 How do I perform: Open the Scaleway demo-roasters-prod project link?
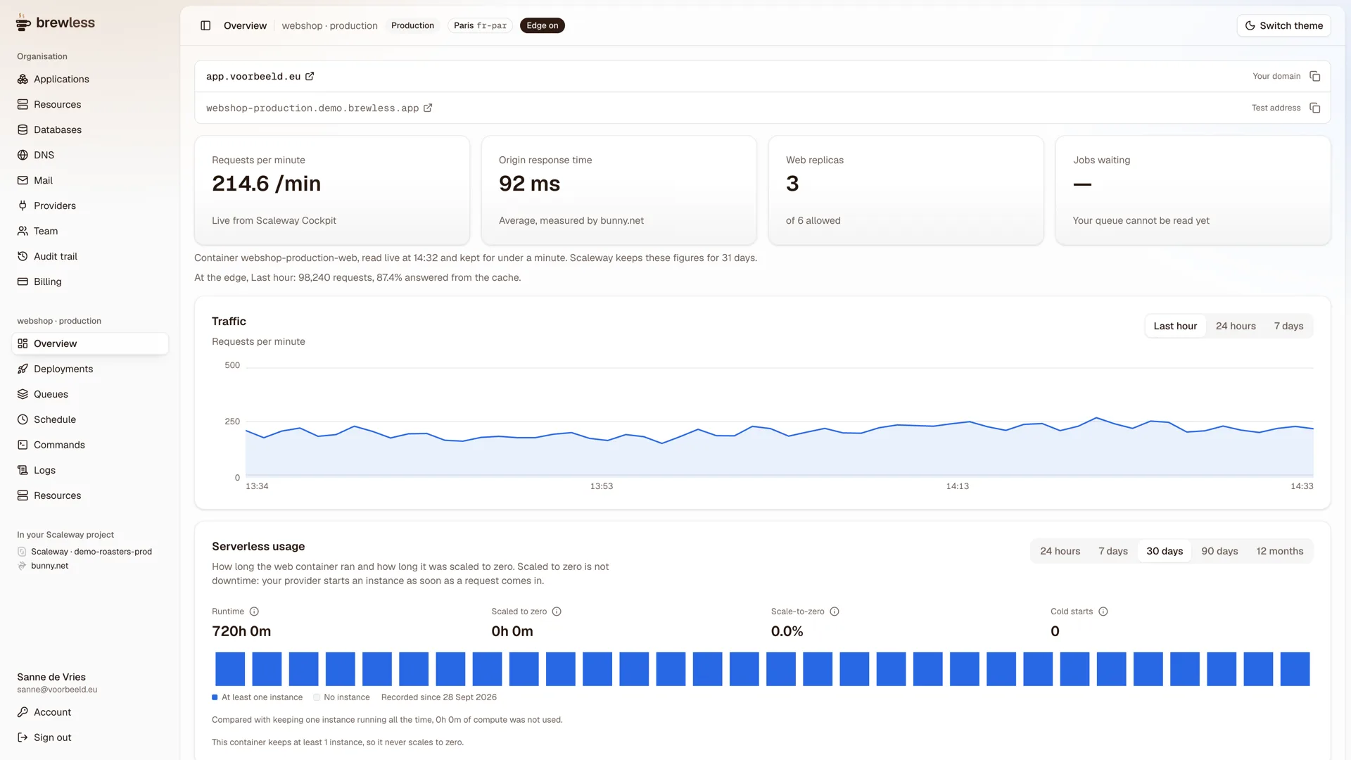click(x=84, y=552)
